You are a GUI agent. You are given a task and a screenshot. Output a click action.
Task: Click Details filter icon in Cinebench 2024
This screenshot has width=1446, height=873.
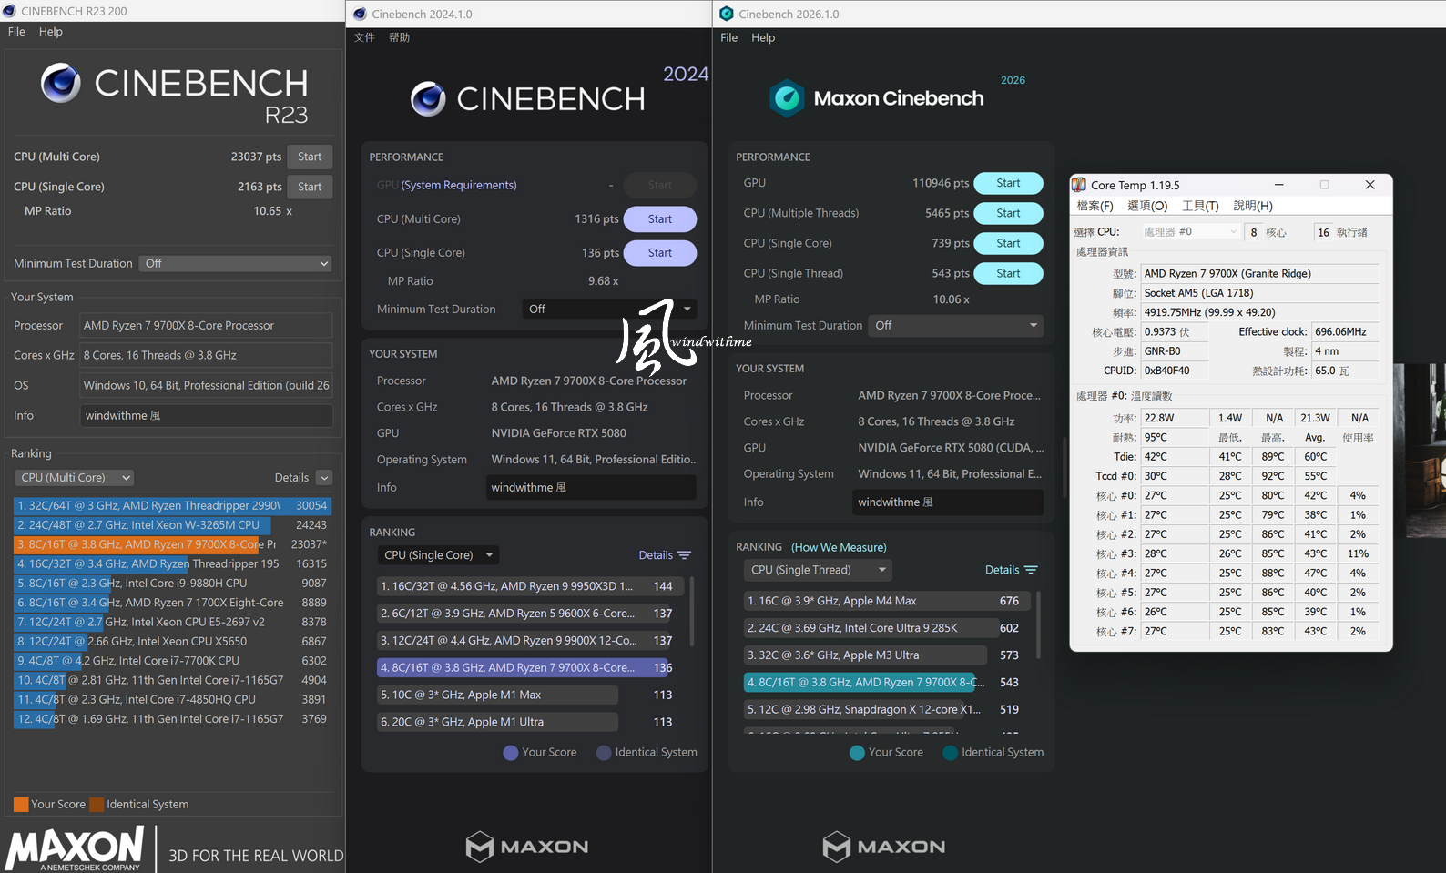pos(685,555)
